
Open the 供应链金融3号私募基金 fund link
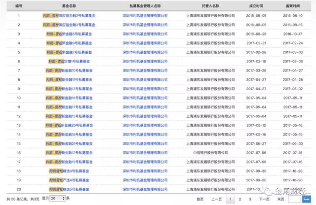(x=69, y=25)
